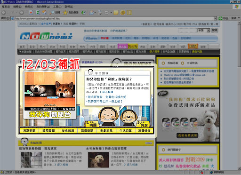Viewport: 241px width, 175px height.
Task: Click the Windows flag logo at top right
Action: click(236, 7)
